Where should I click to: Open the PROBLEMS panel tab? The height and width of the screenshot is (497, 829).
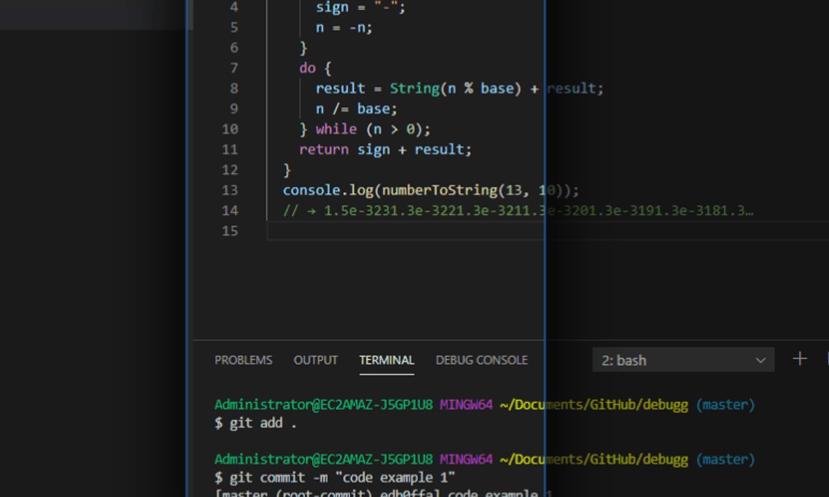[243, 360]
